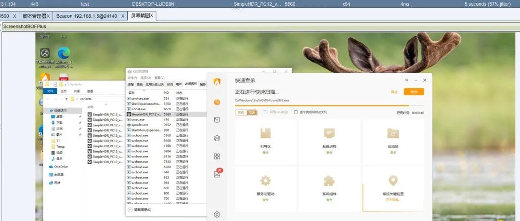Open the antivirus window menu dropdown icon

(x=406, y=80)
